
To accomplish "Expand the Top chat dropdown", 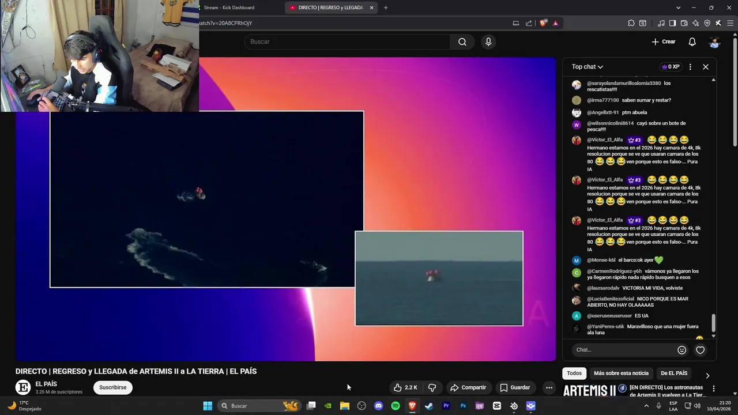I will tap(587, 67).
